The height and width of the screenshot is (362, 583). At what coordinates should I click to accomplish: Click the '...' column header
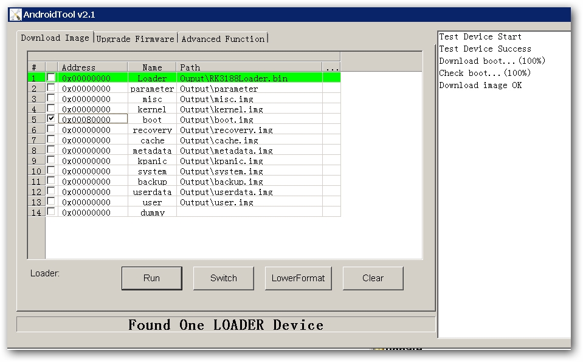332,67
